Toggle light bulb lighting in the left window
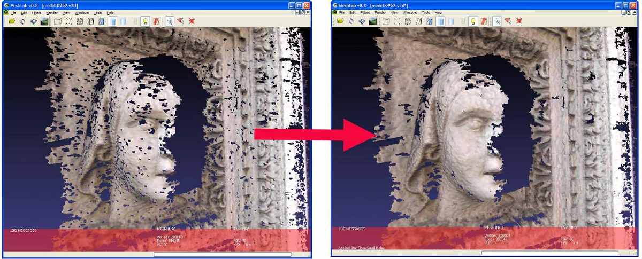642x259 pixels. tap(144, 21)
